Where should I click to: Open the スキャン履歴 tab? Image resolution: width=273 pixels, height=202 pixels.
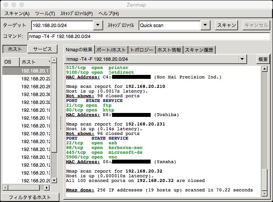(199, 50)
